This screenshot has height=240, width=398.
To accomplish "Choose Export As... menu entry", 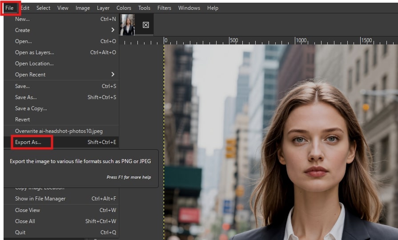I will [x=61, y=142].
